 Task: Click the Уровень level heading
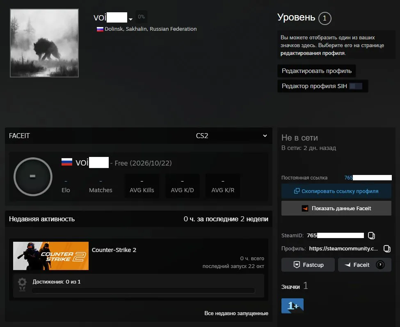pos(296,17)
